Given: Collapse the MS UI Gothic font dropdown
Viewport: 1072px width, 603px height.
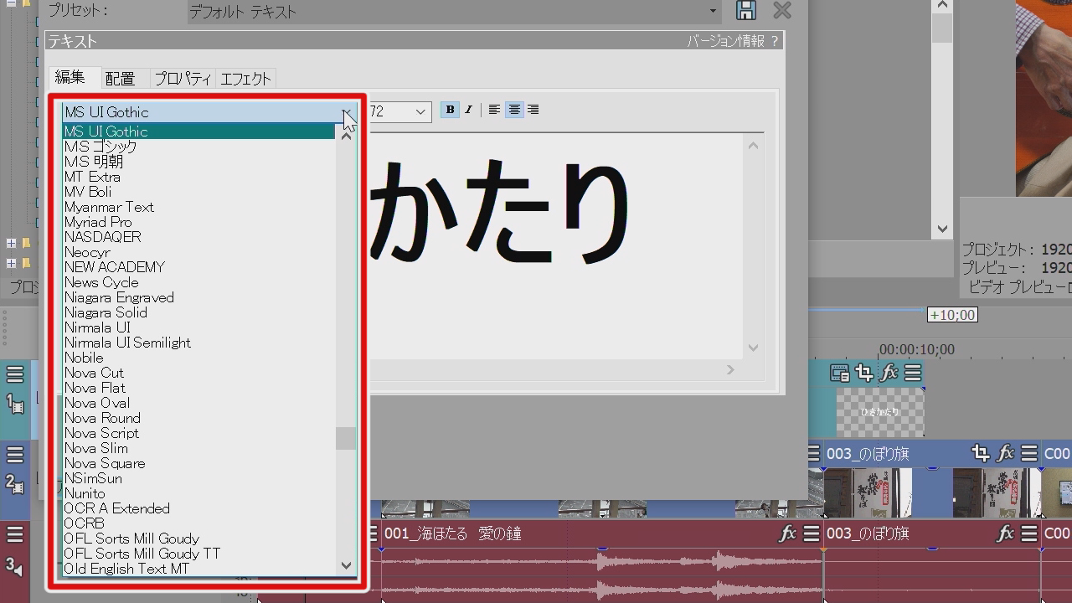Looking at the screenshot, I should pyautogui.click(x=346, y=112).
